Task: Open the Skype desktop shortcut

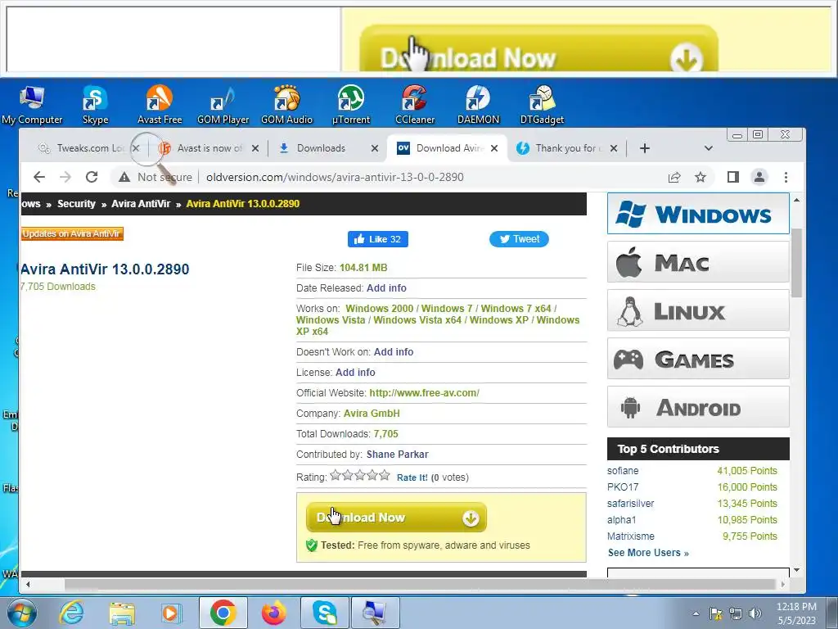Action: 95,104
